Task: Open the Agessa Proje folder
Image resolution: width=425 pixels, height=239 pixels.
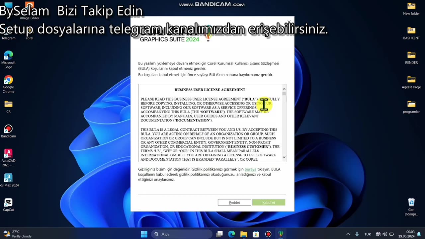Action: pos(411,82)
